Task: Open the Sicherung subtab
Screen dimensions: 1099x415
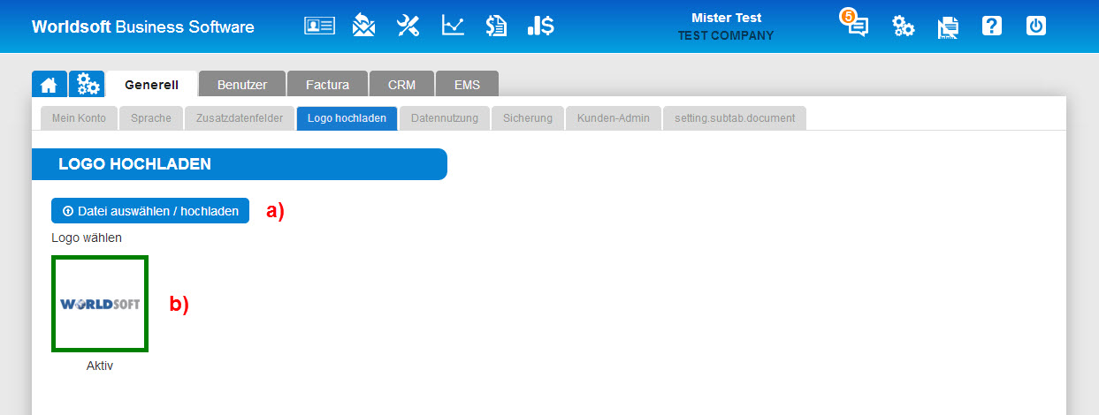Action: click(528, 117)
